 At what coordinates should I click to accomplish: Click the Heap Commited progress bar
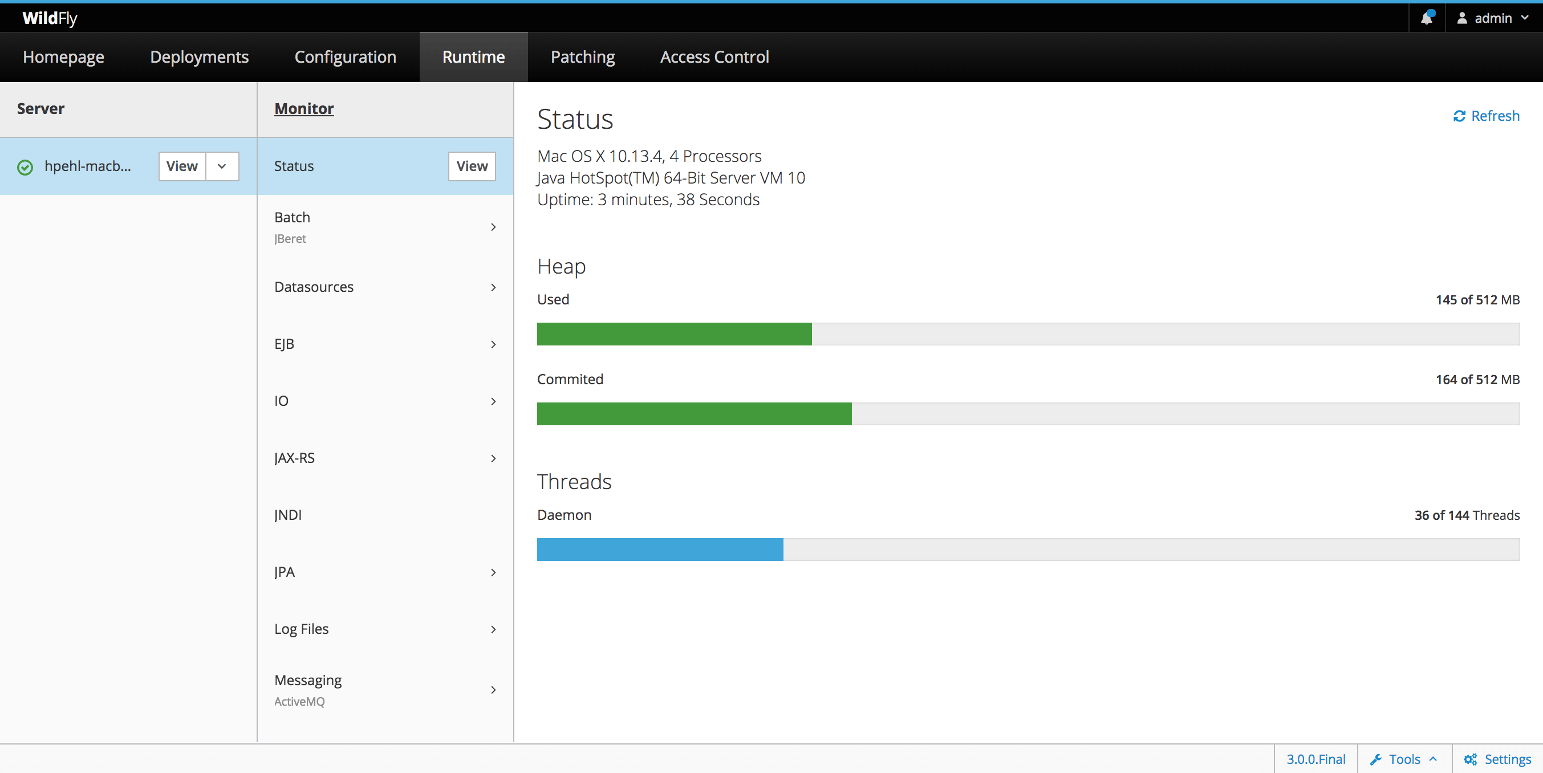point(1028,414)
